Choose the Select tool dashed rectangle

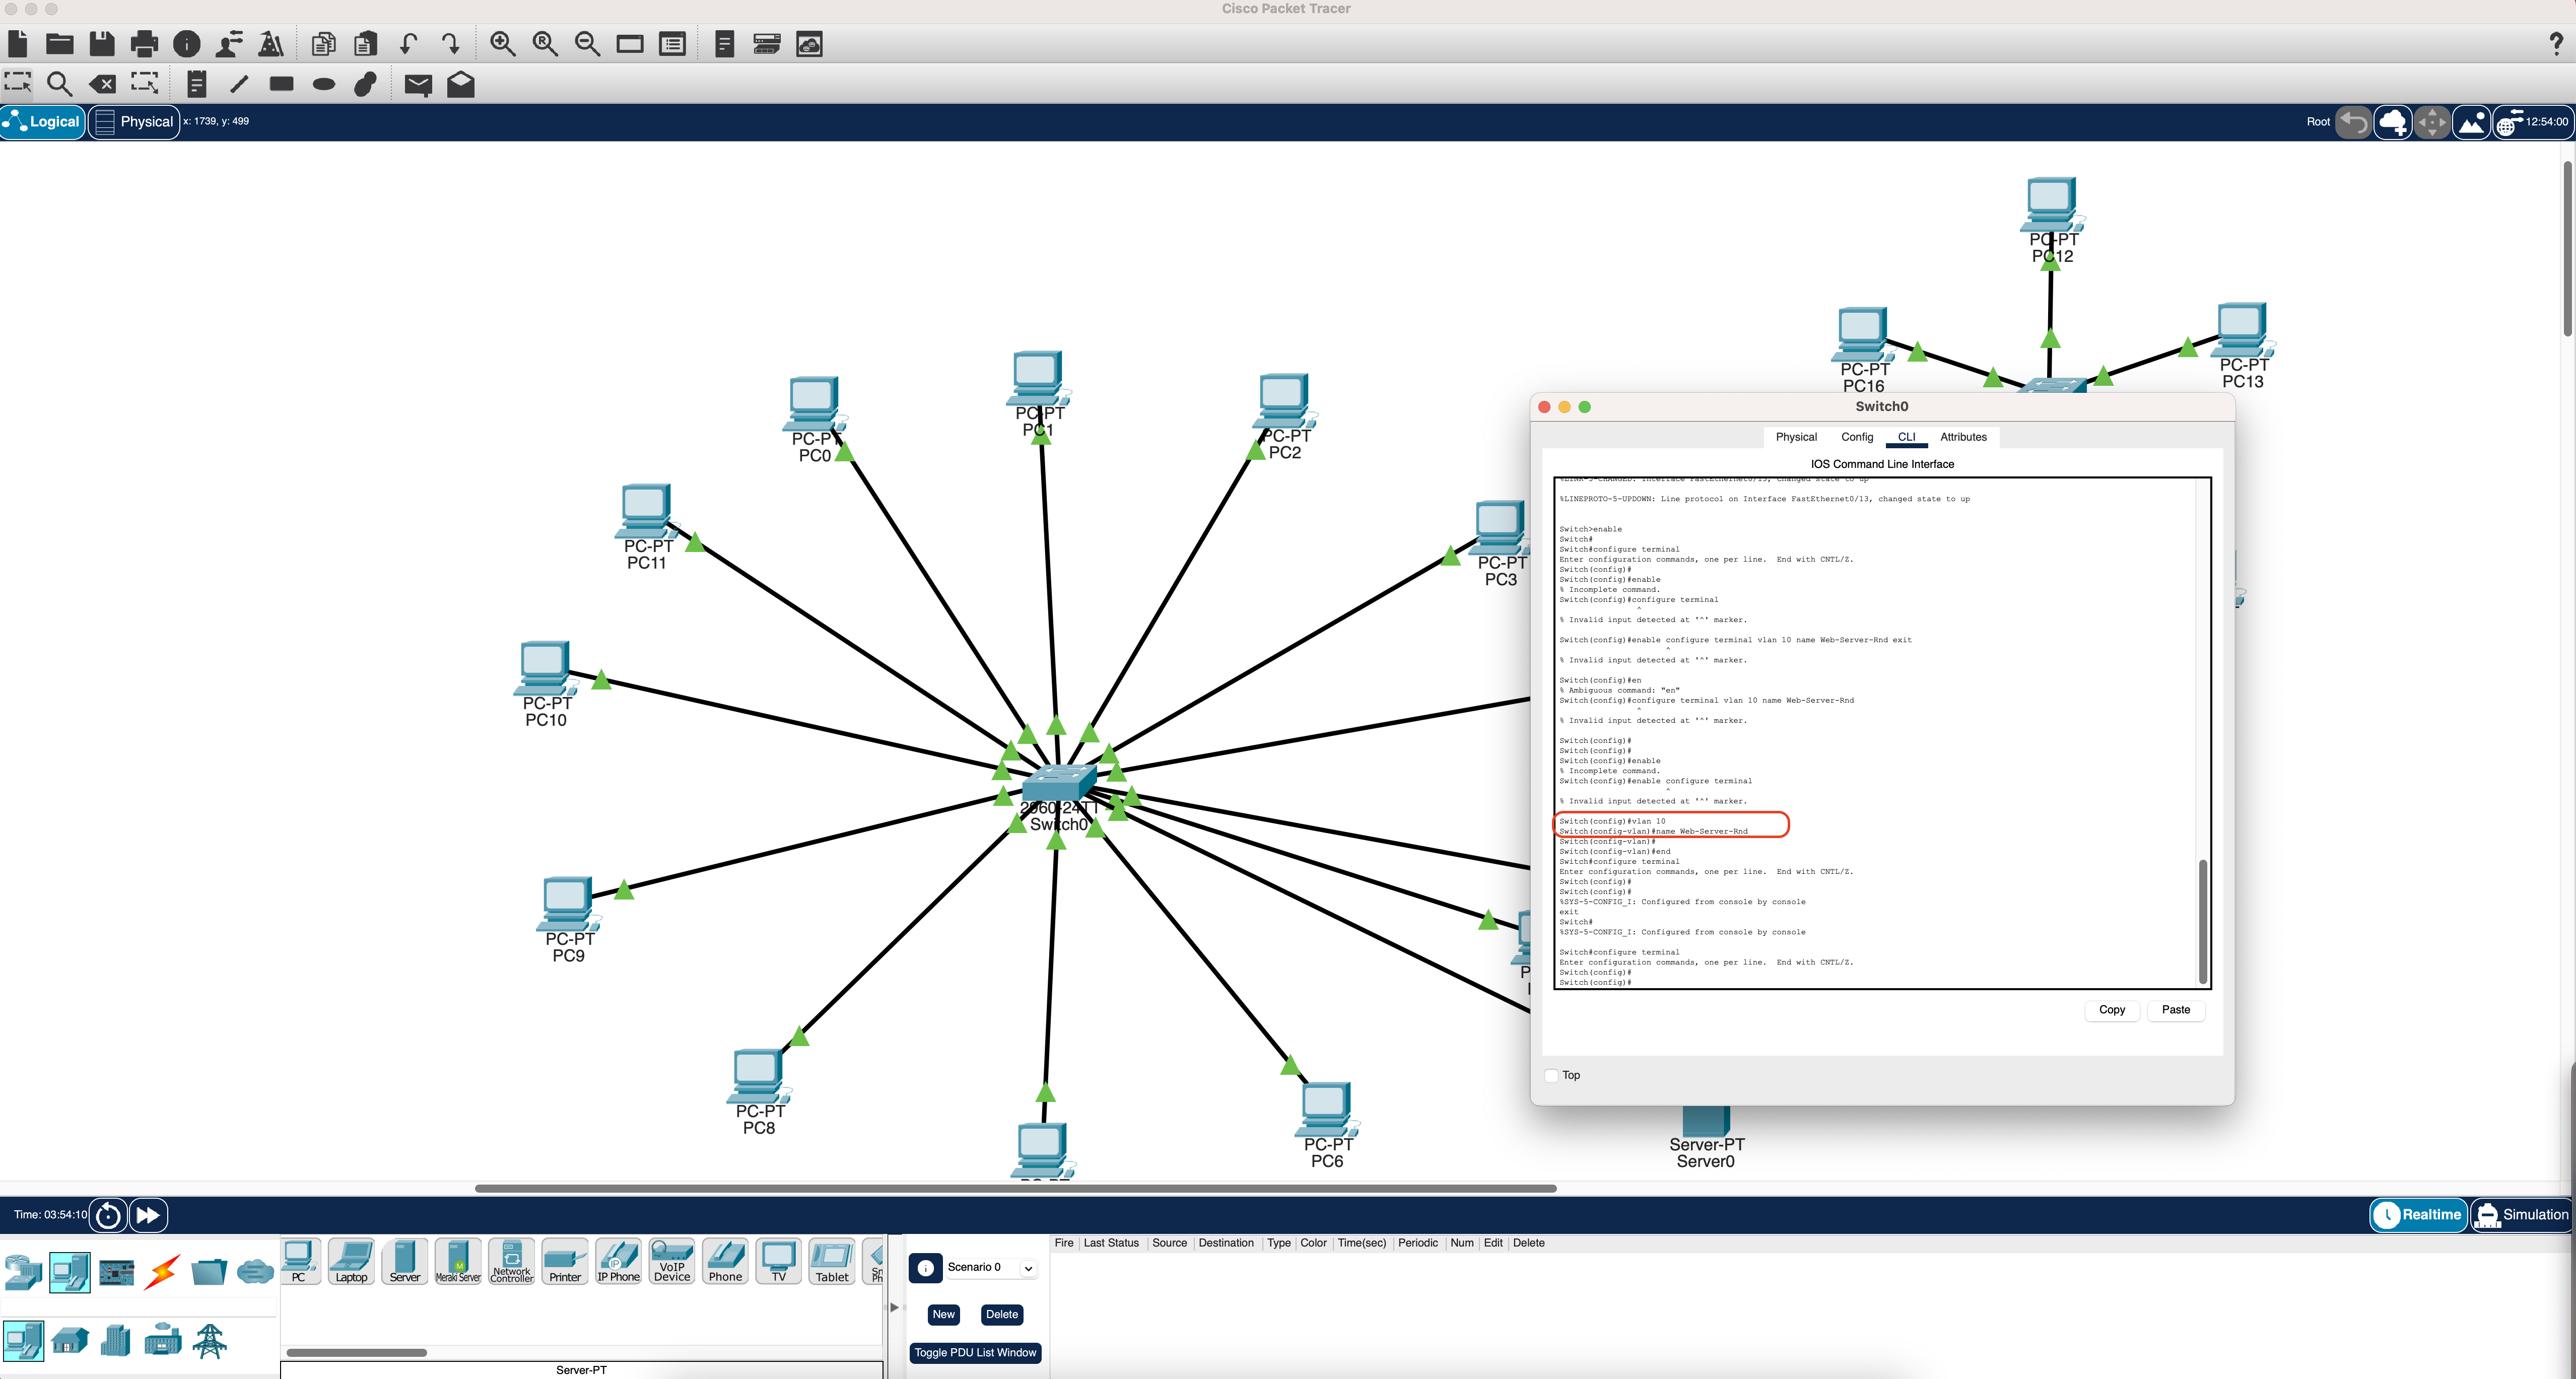(17, 84)
